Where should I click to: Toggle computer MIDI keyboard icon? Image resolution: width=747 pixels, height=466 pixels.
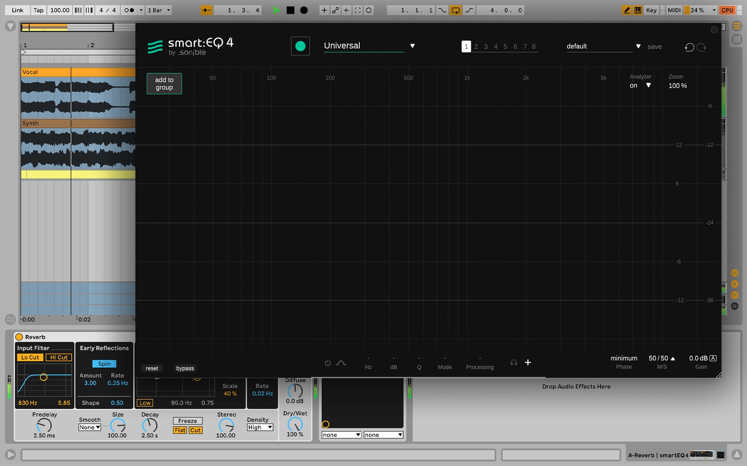tap(638, 10)
